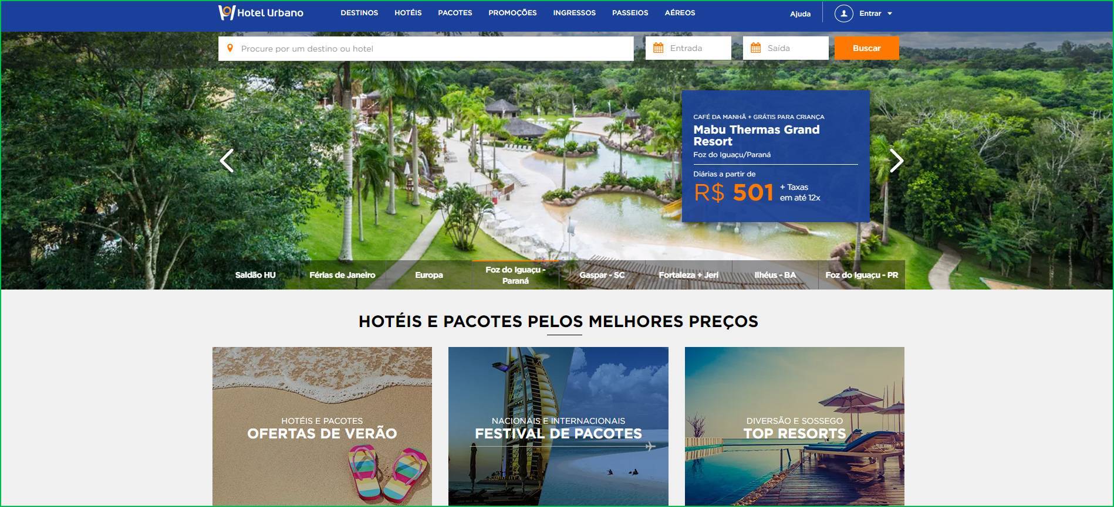Open the Ajuda help link
1114x507 pixels.
800,13
